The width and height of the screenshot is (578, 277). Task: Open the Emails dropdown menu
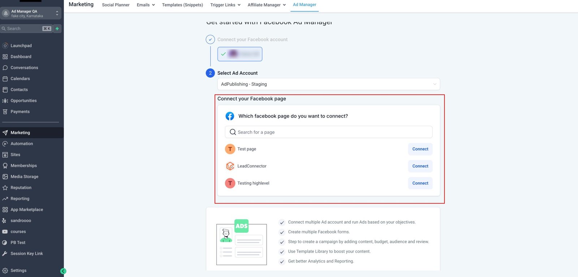tap(146, 5)
